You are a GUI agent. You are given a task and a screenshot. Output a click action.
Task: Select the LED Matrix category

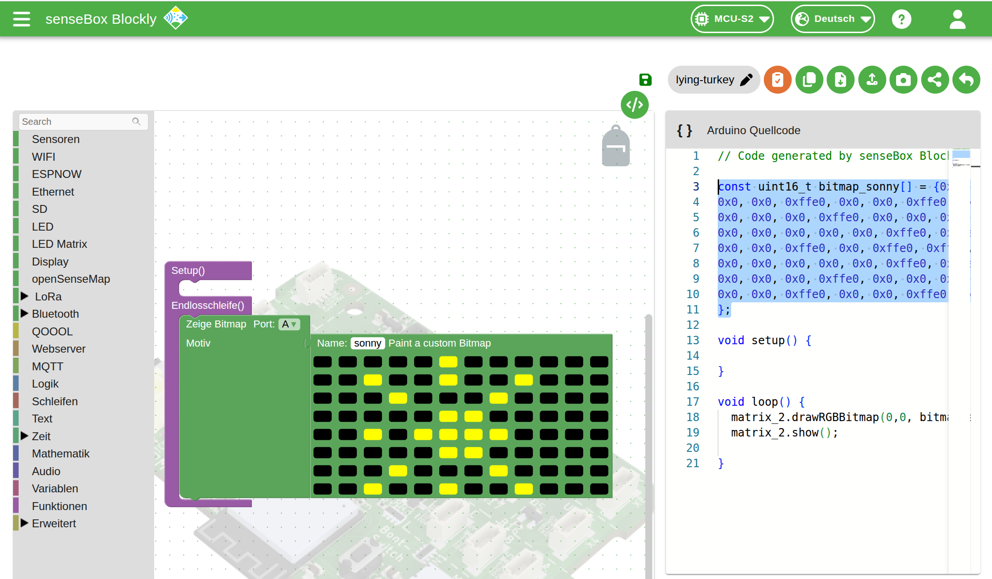tap(59, 244)
